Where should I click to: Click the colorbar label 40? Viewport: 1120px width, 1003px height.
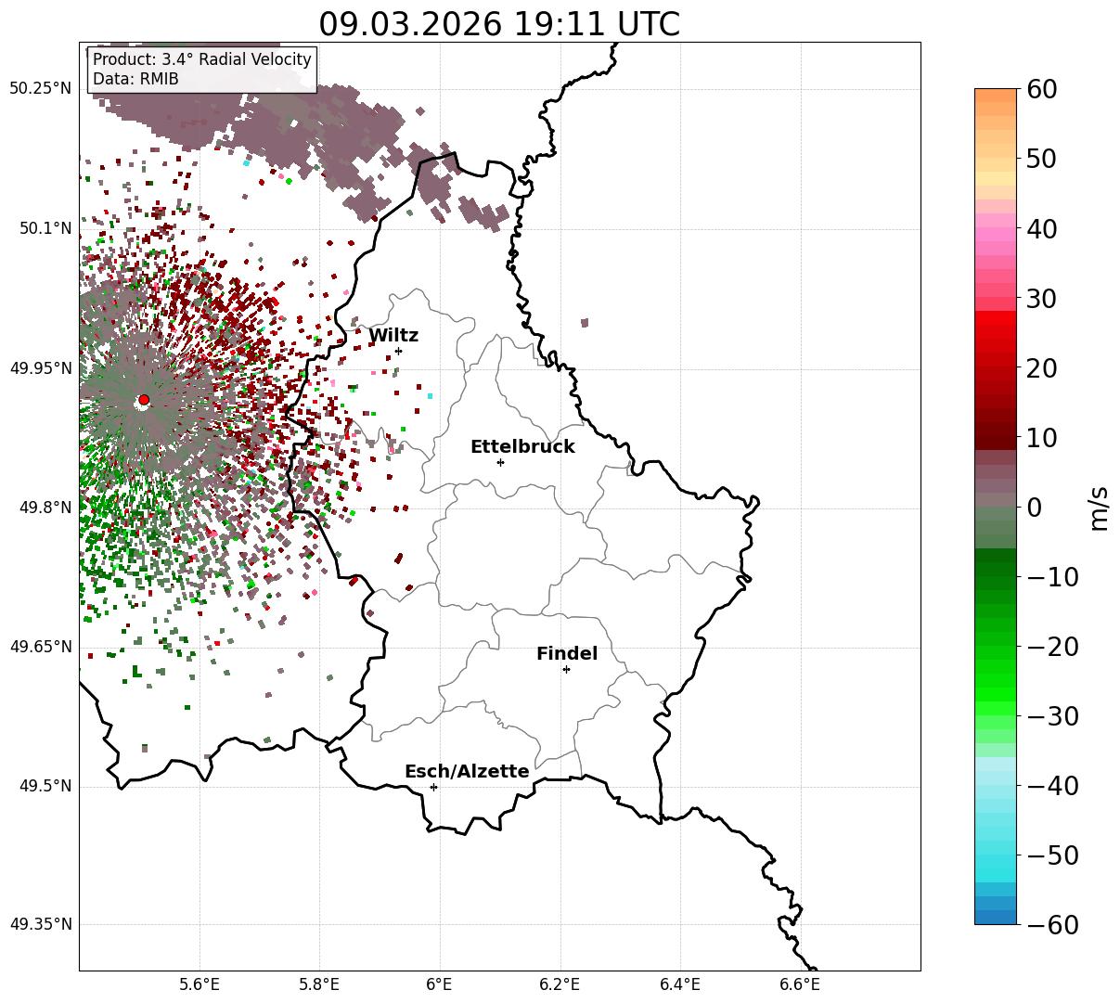(x=1043, y=228)
